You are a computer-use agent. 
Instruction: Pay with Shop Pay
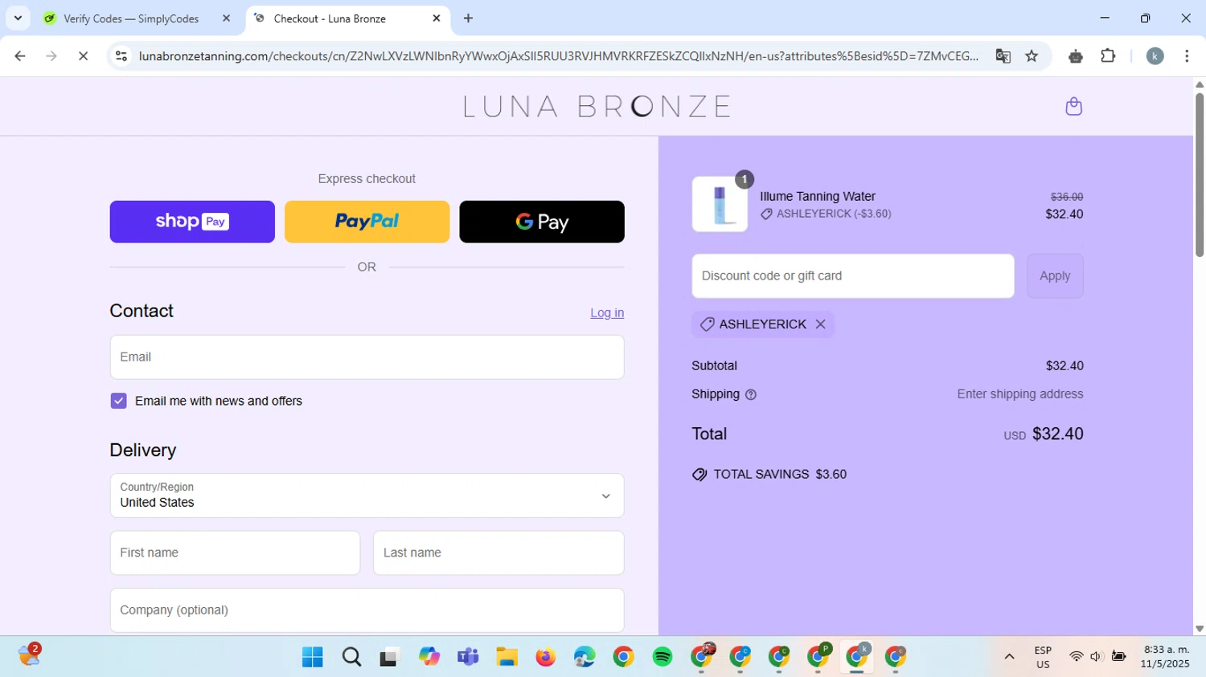(192, 222)
